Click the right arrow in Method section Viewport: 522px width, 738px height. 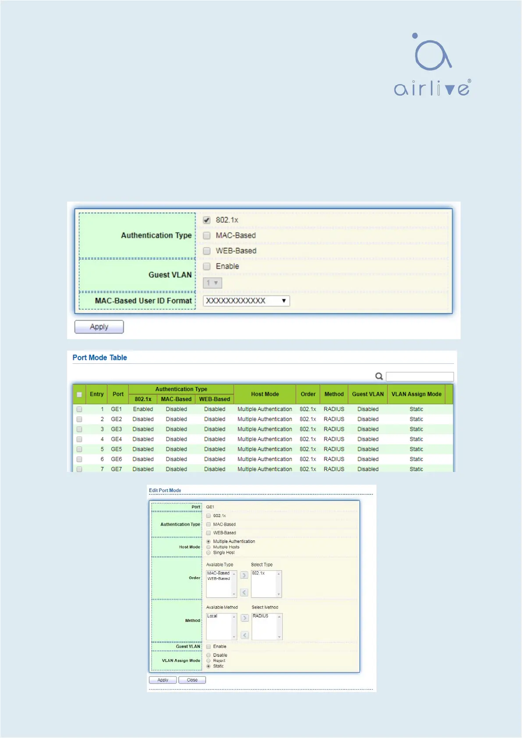pyautogui.click(x=245, y=618)
